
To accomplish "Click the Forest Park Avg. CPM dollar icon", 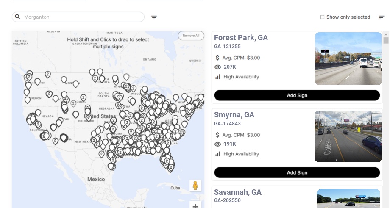I will [x=218, y=58].
